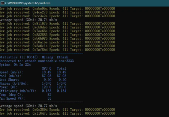The width and height of the screenshot is (169, 117).
Task: Click the GPU 0 Pool value 57.03
Action: 46,76
